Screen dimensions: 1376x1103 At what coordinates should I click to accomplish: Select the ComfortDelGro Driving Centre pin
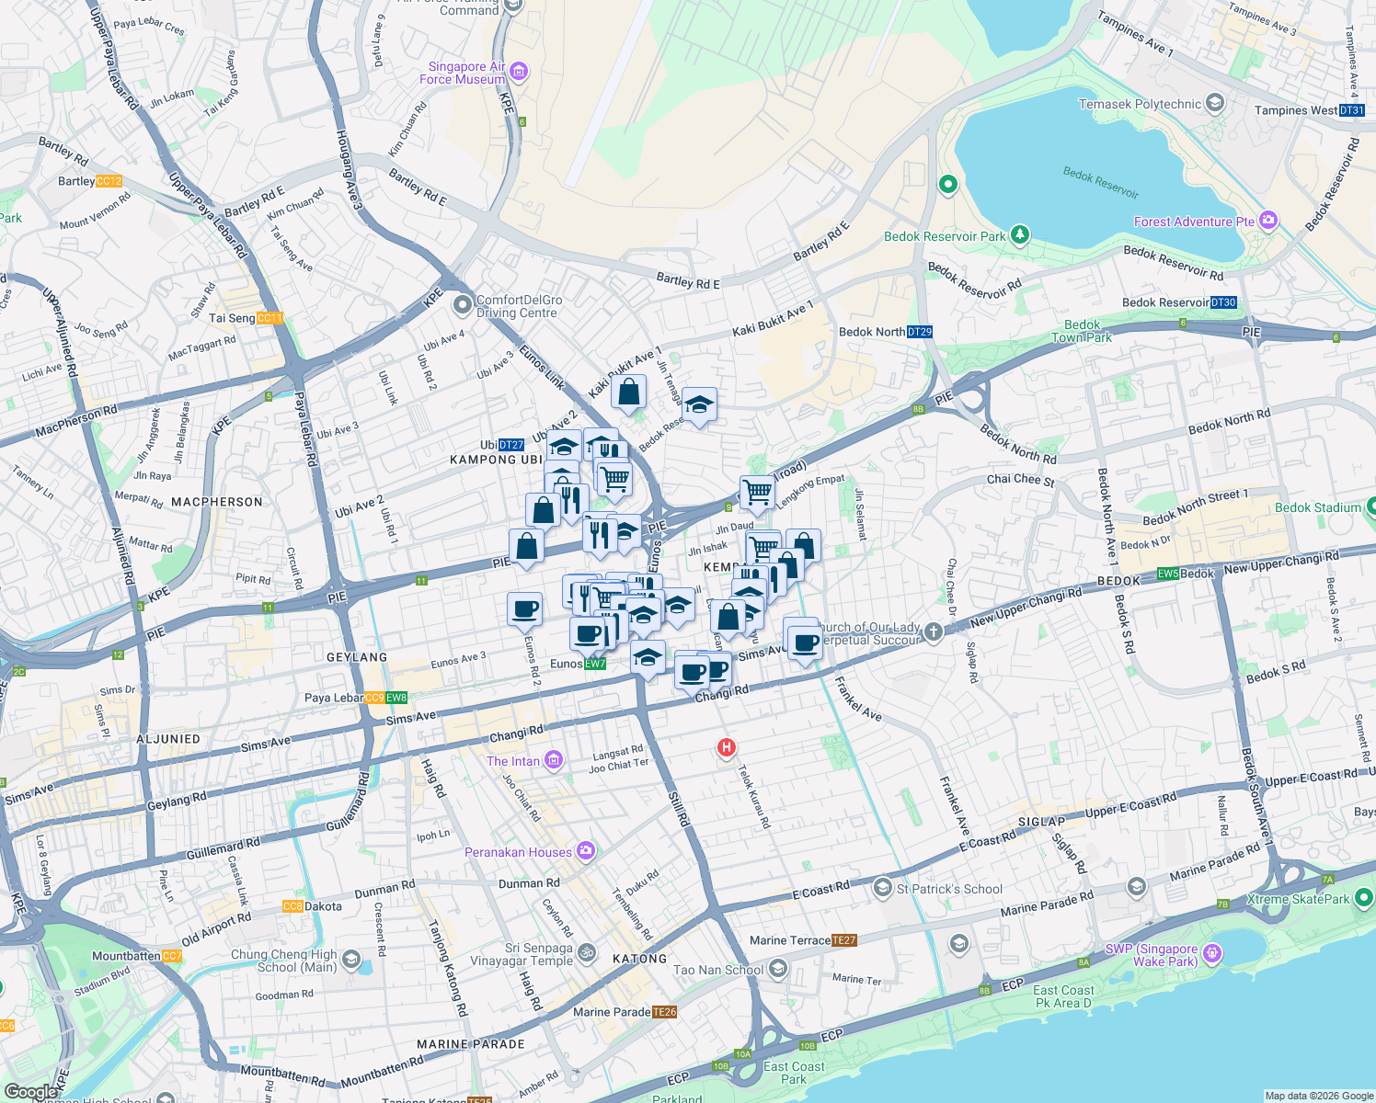click(463, 304)
